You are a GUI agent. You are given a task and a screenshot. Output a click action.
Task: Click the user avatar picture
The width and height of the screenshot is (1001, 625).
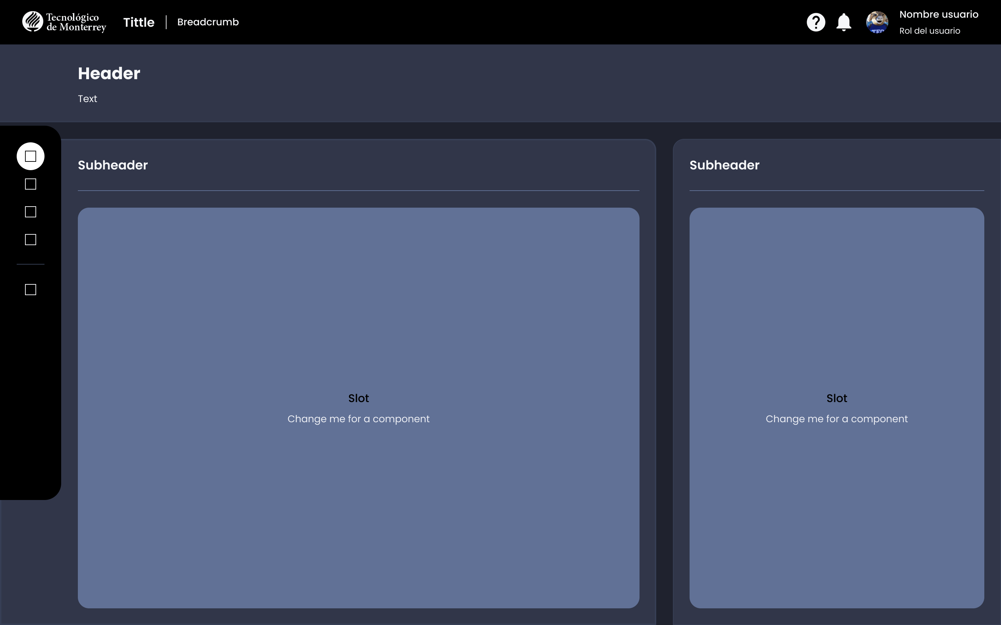click(877, 22)
